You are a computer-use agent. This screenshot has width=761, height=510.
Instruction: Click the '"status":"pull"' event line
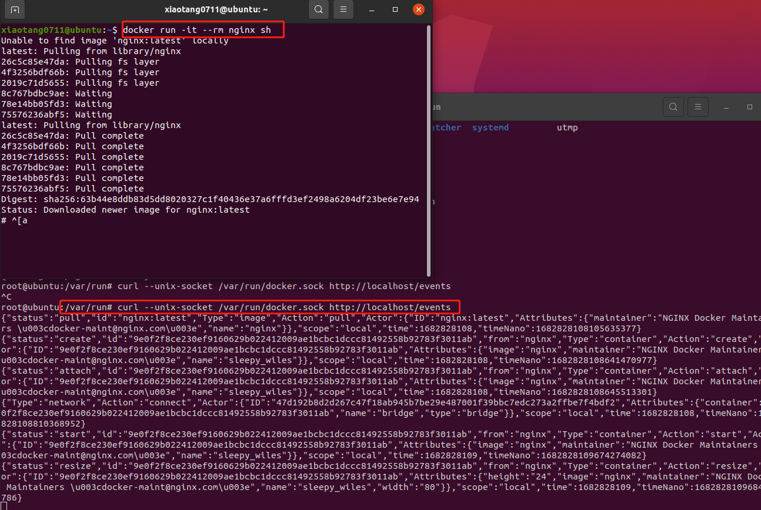380,323
